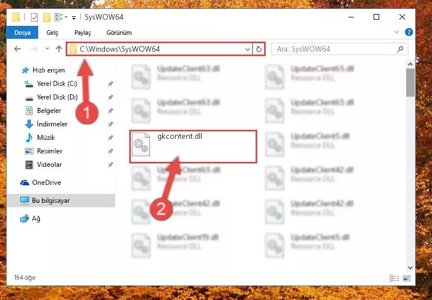Click the Yerel Disk (C:) drive icon
The image size is (432, 300).
click(x=29, y=84)
